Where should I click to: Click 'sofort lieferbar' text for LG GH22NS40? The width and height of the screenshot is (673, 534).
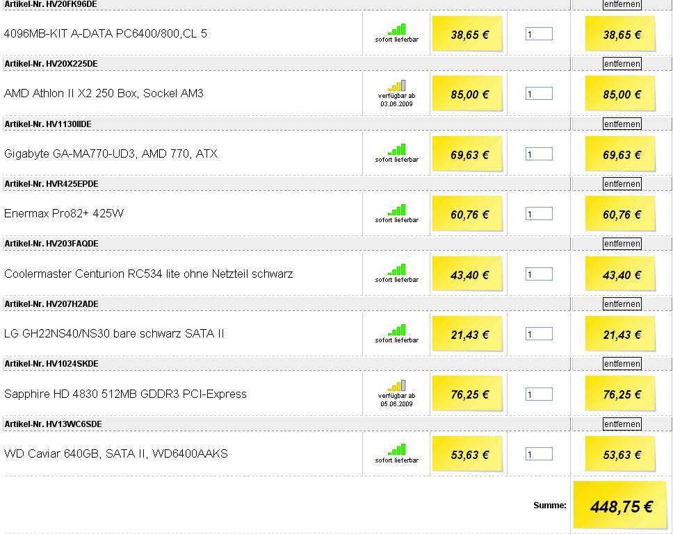(396, 340)
